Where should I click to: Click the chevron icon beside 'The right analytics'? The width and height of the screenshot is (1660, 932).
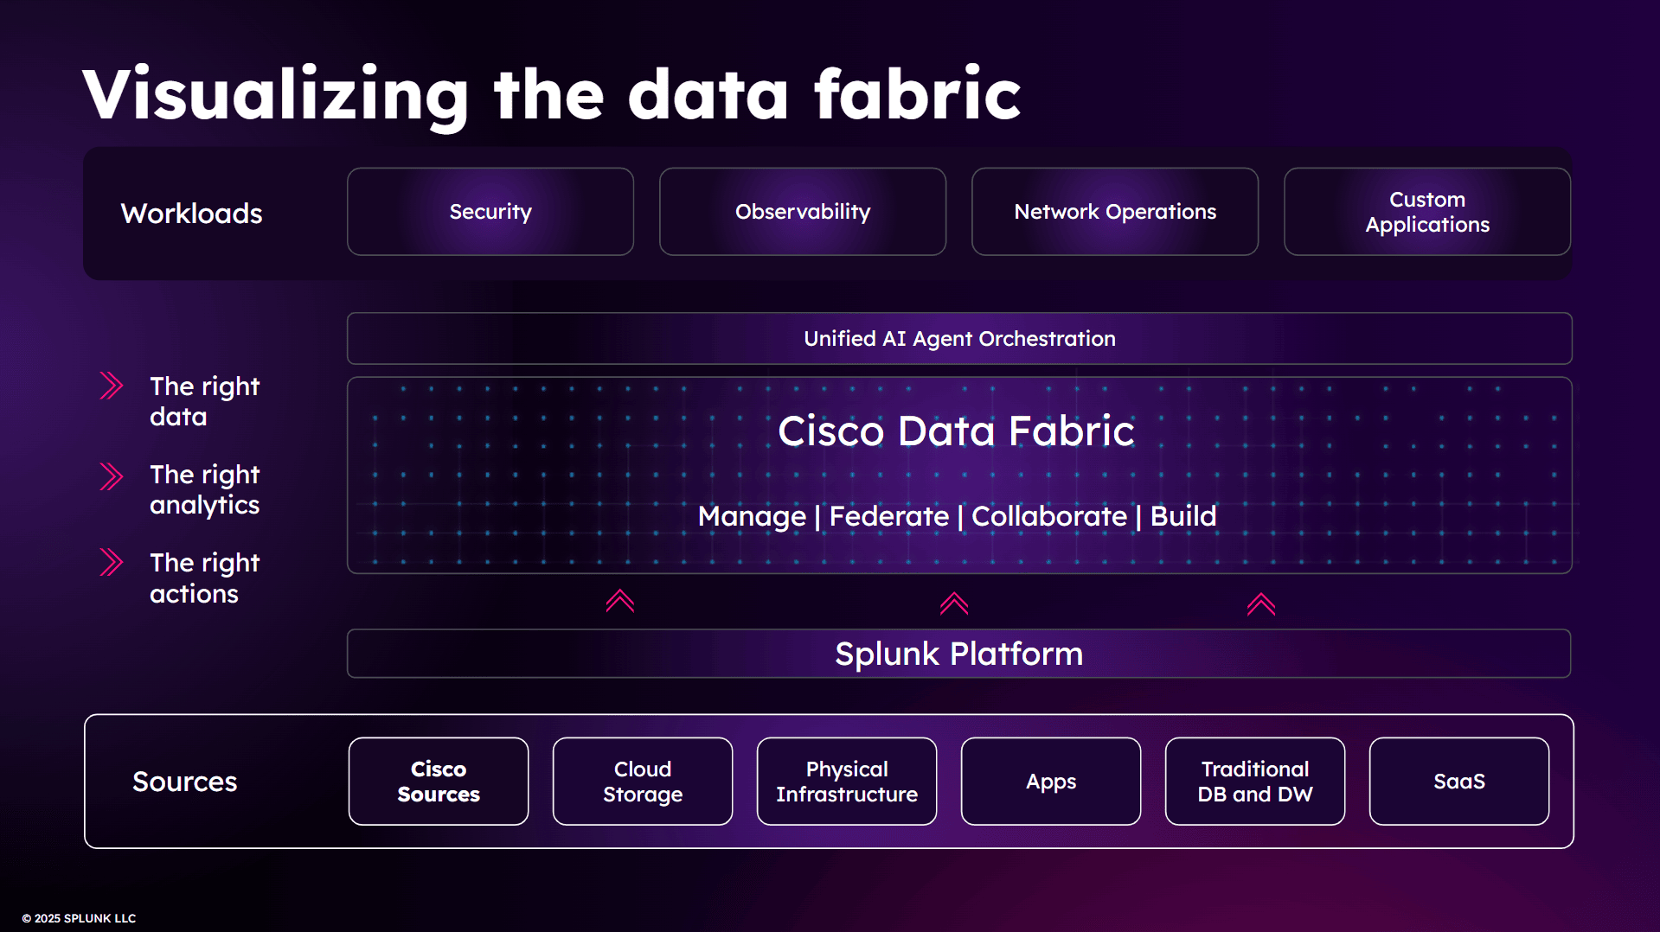[112, 476]
